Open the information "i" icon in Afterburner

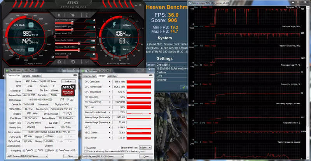[87, 15]
